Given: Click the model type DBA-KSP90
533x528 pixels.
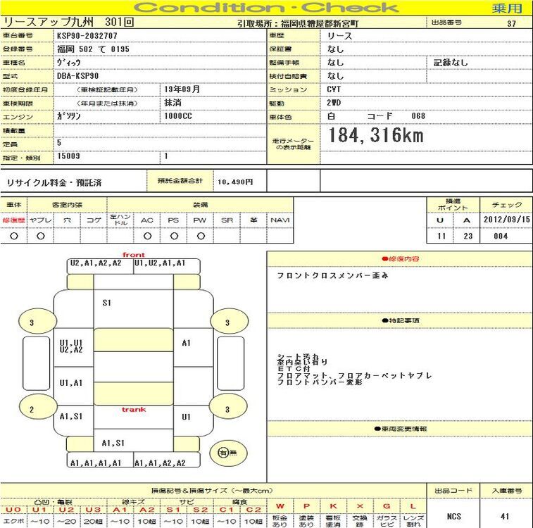Looking at the screenshot, I should [78, 76].
